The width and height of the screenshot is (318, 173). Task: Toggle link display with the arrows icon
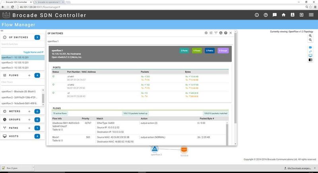pos(310,51)
